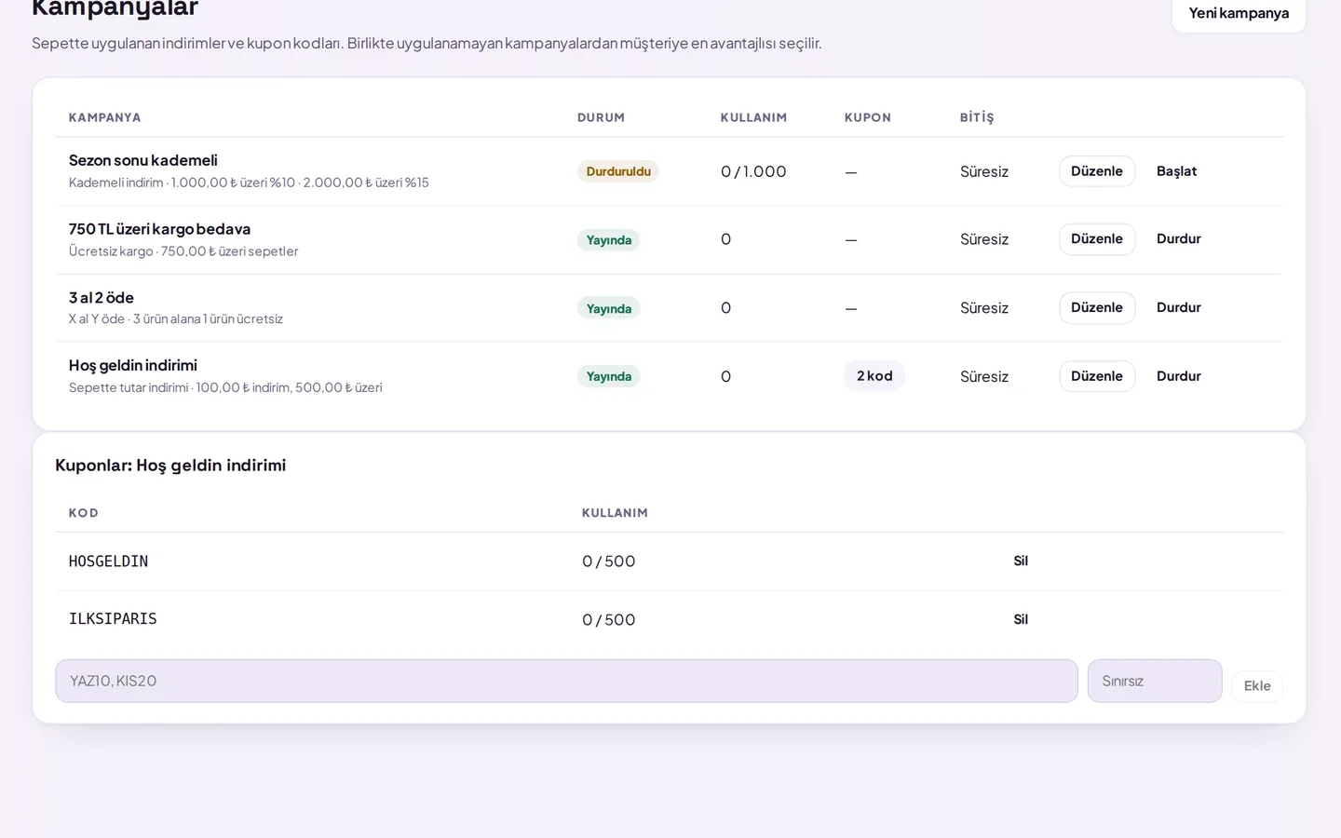Focus the YAZ10, KIS20 coupon code field
This screenshot has width=1341, height=838.
566,681
